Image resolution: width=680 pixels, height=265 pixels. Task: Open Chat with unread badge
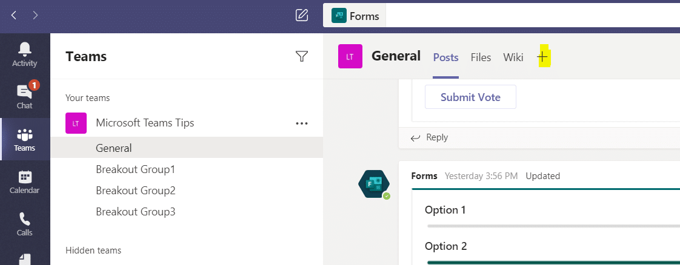tap(25, 97)
